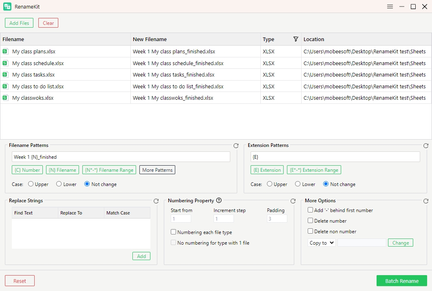The image size is (432, 291).
Task: Click the Increment step field
Action: [223, 219]
